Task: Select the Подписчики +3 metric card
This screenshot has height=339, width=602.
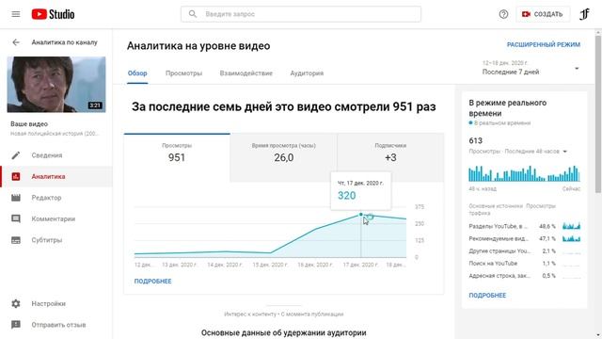Action: click(x=390, y=157)
